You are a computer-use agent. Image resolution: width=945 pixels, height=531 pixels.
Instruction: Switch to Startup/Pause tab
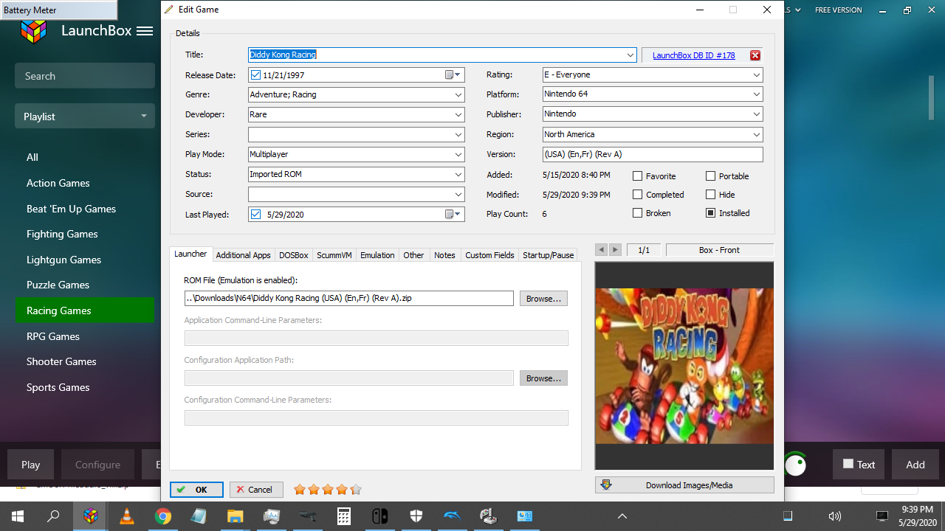click(548, 255)
